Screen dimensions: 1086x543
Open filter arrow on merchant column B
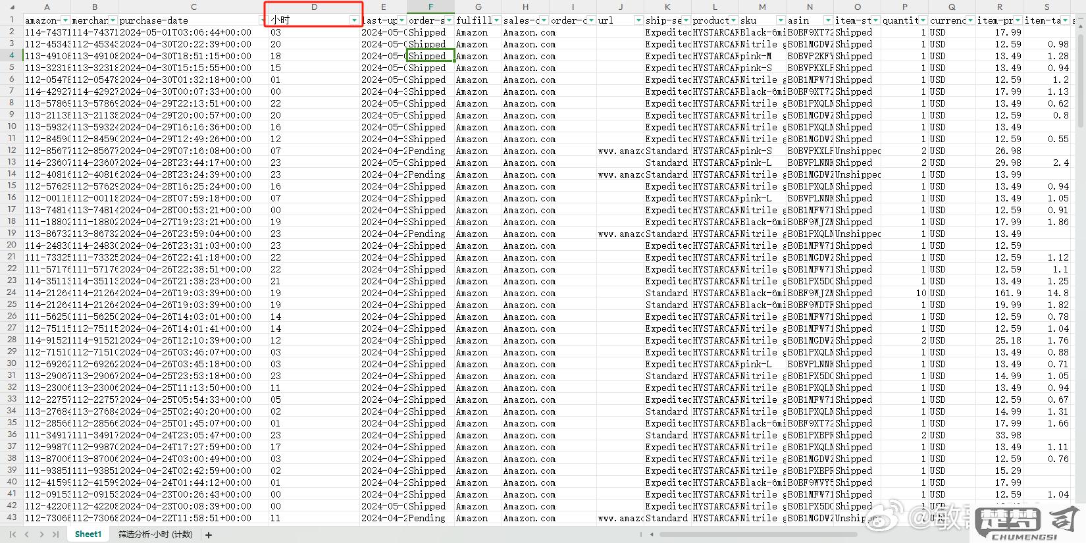pos(113,20)
